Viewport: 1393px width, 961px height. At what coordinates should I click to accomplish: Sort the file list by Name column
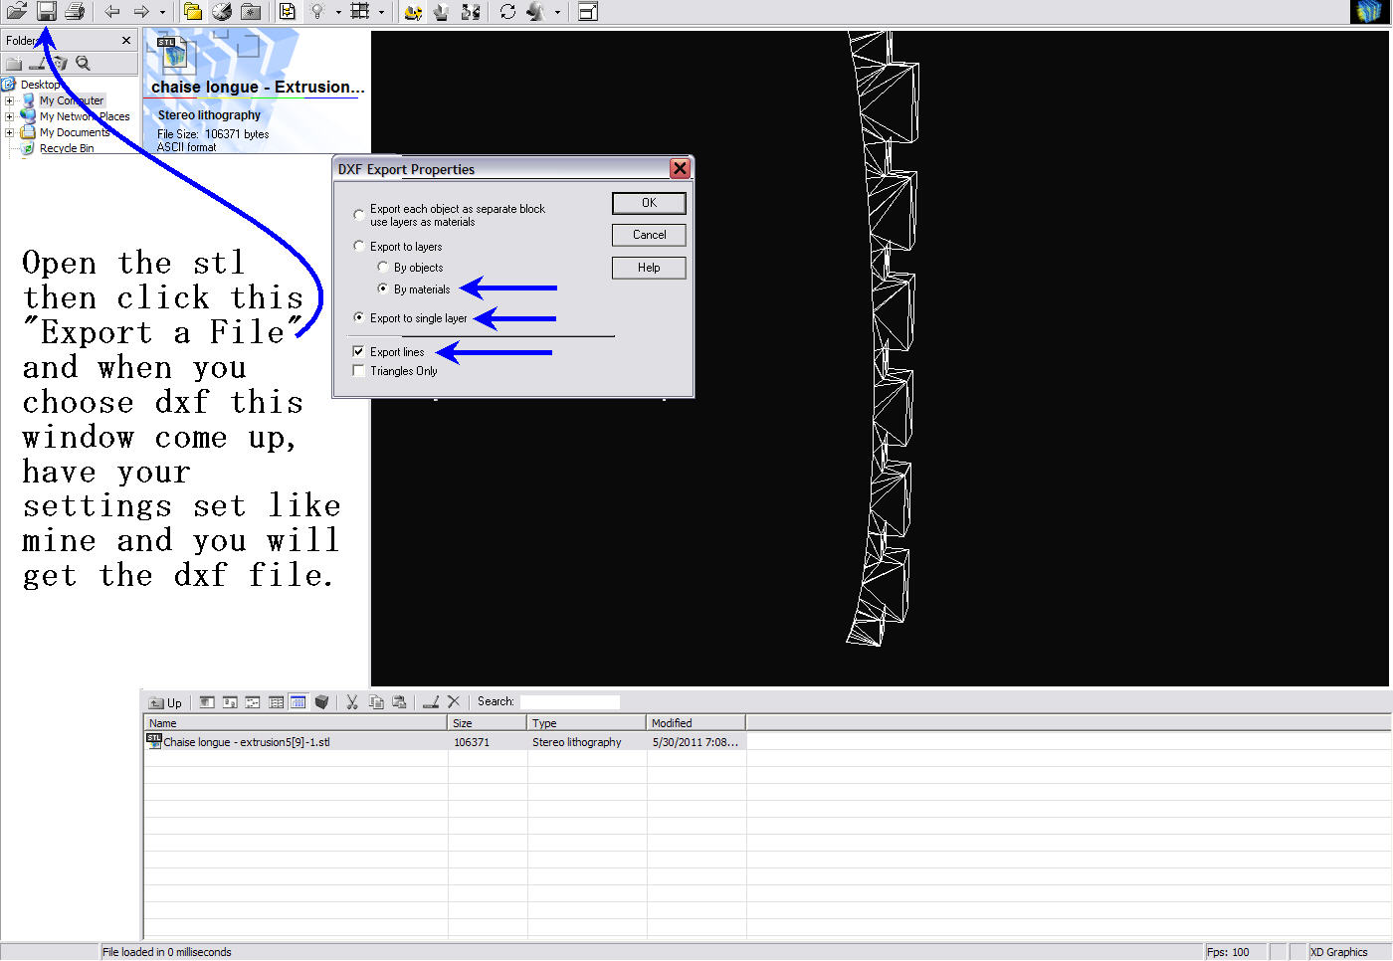(x=295, y=723)
